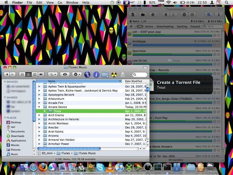This screenshot has width=233, height=175.
Task: Pause the Quaristice torrent
Action: 215,55
